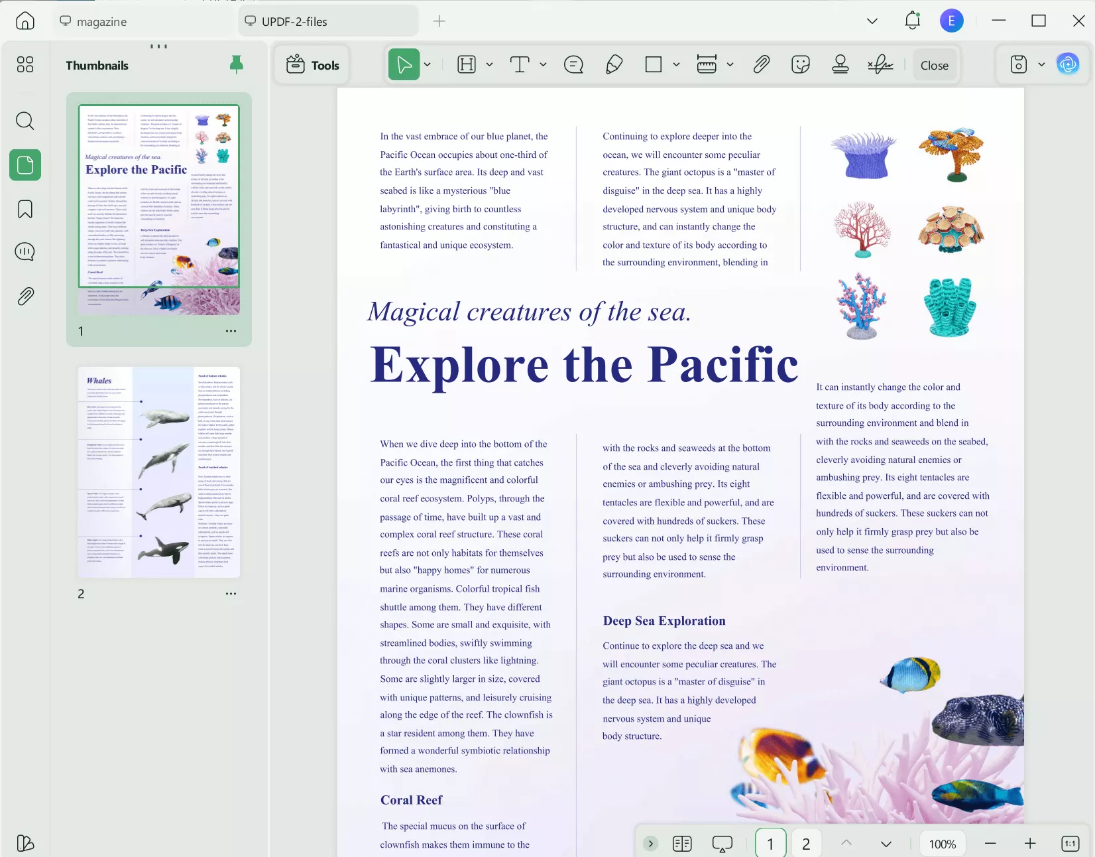Open the bookmarks panel in sidebar

pos(25,209)
